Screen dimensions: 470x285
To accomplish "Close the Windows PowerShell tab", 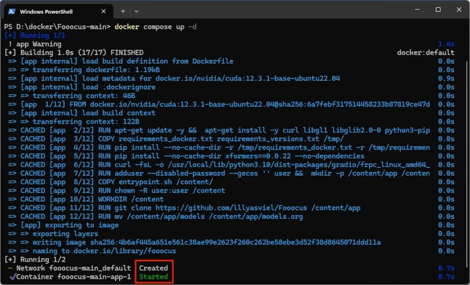I will tap(104, 11).
